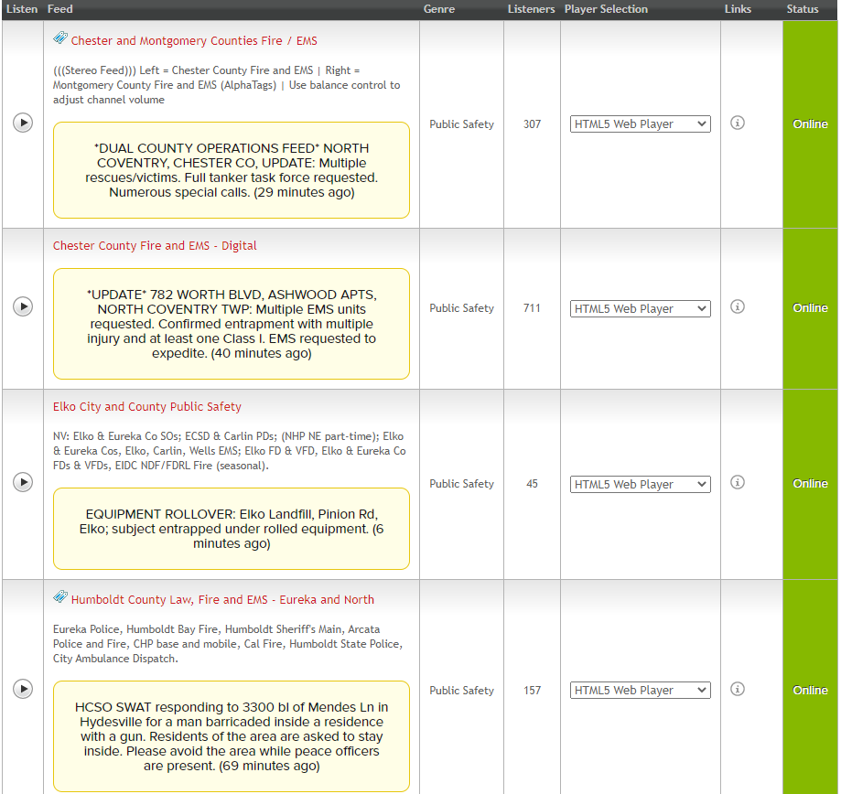
Task: Show info for Humboldt County feed
Action: tap(738, 689)
